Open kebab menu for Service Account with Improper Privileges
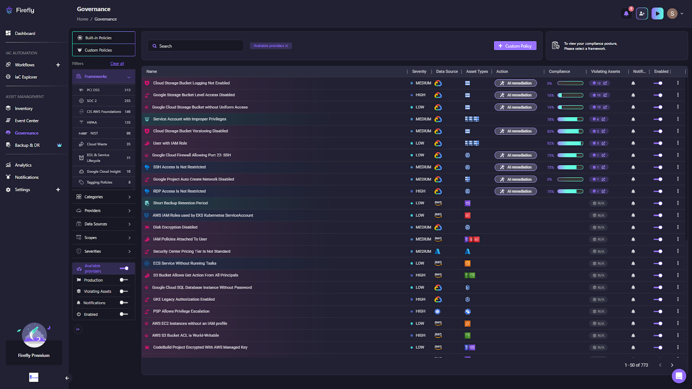Viewport: 692px width, 389px height. click(678, 119)
